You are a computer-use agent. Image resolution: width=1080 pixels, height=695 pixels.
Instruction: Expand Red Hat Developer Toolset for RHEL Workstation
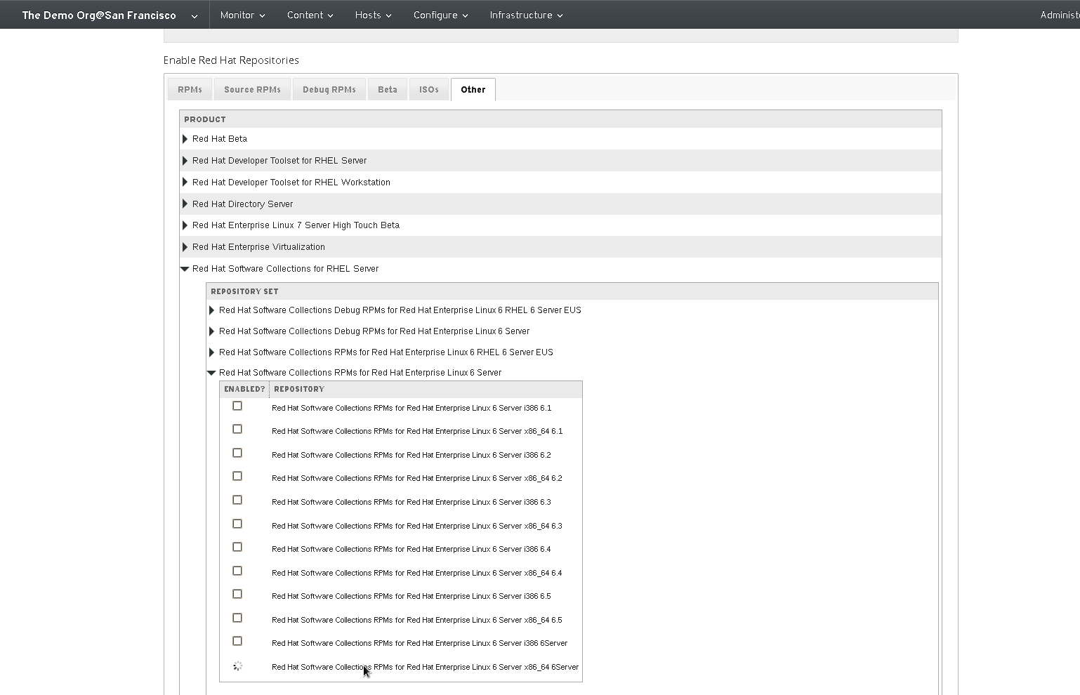185,183
